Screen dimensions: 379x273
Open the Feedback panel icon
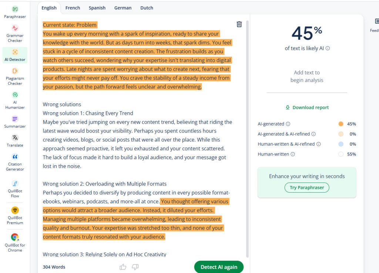(x=376, y=21)
